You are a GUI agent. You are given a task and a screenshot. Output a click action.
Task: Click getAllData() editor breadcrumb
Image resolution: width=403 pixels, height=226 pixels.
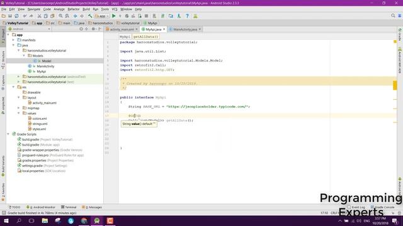pos(145,36)
